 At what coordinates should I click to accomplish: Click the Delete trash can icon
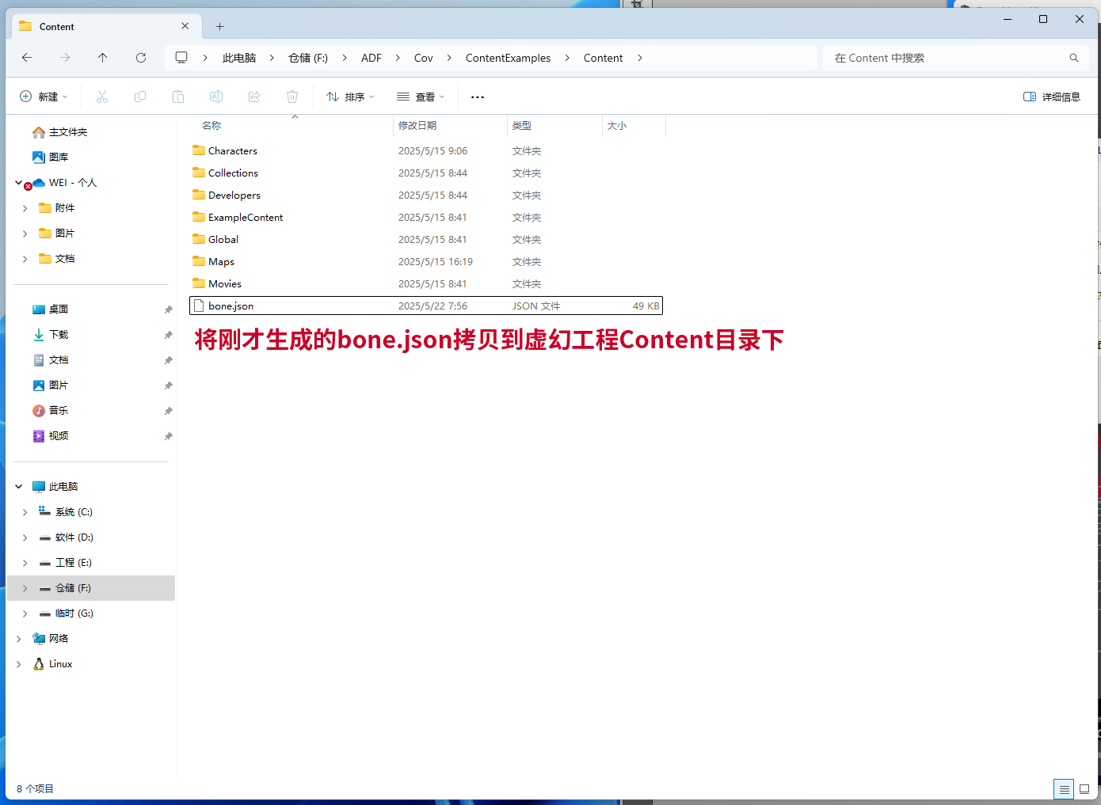point(292,97)
